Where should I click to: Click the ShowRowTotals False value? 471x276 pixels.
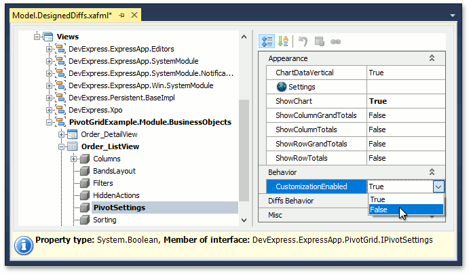click(x=377, y=158)
